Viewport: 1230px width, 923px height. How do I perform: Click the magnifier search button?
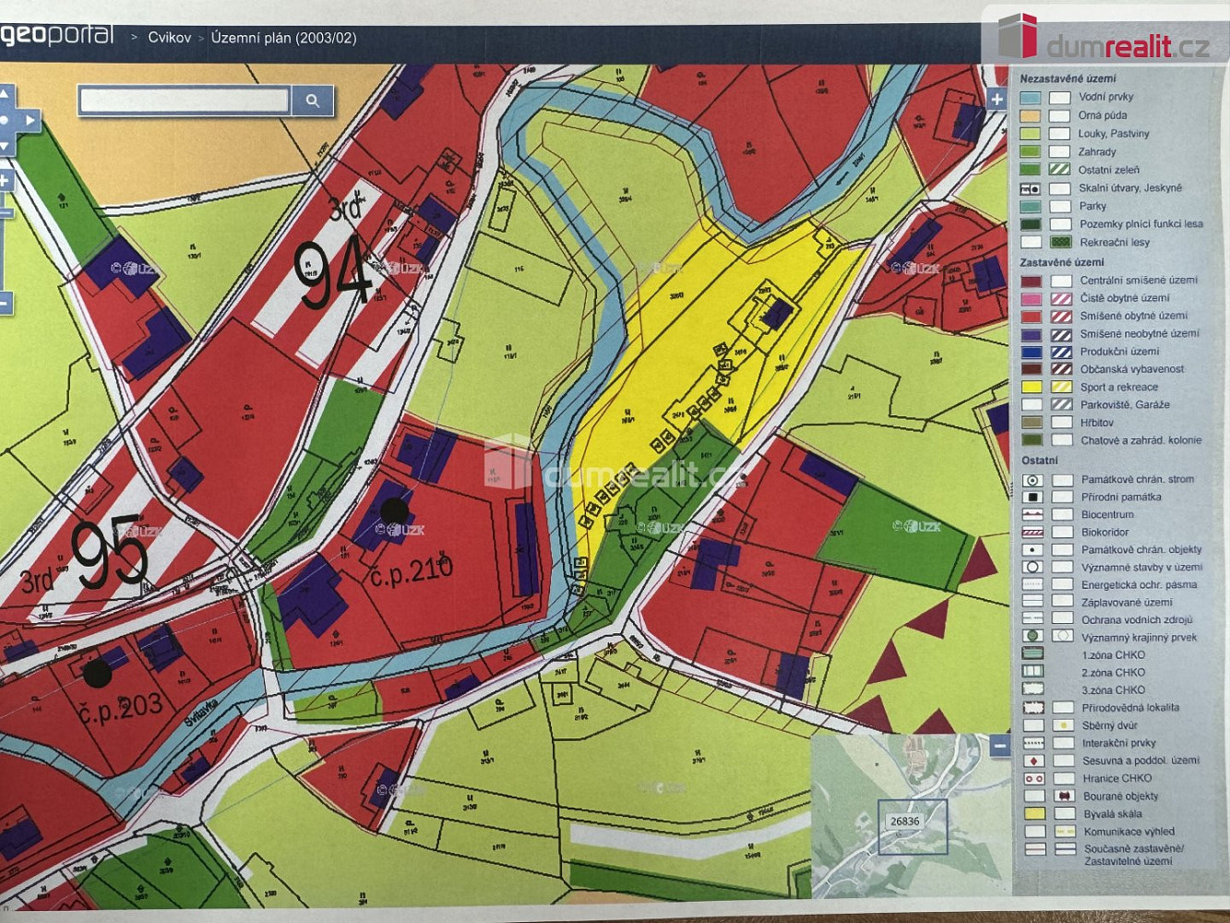click(x=313, y=101)
